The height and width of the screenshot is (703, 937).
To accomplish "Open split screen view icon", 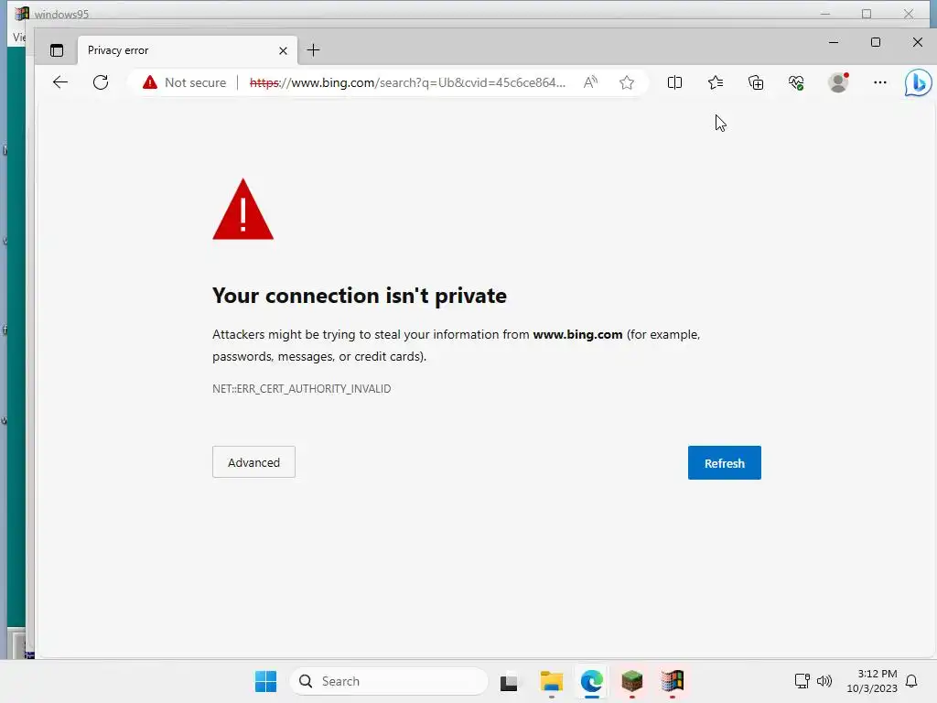I will (674, 82).
